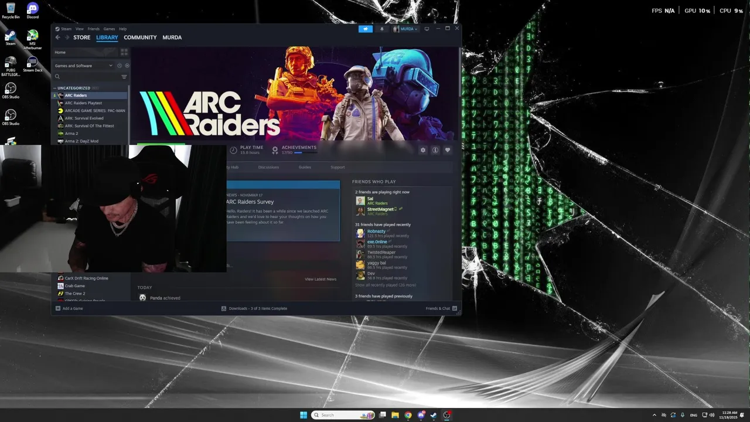Open Stream Deck desktop shortcut
The width and height of the screenshot is (750, 422).
33,64
